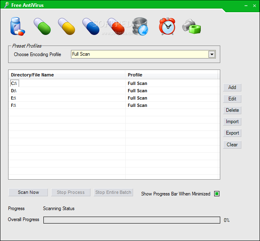Click the Full Scan profile combo box
Viewport: 260px width, 241px height.
click(143, 54)
